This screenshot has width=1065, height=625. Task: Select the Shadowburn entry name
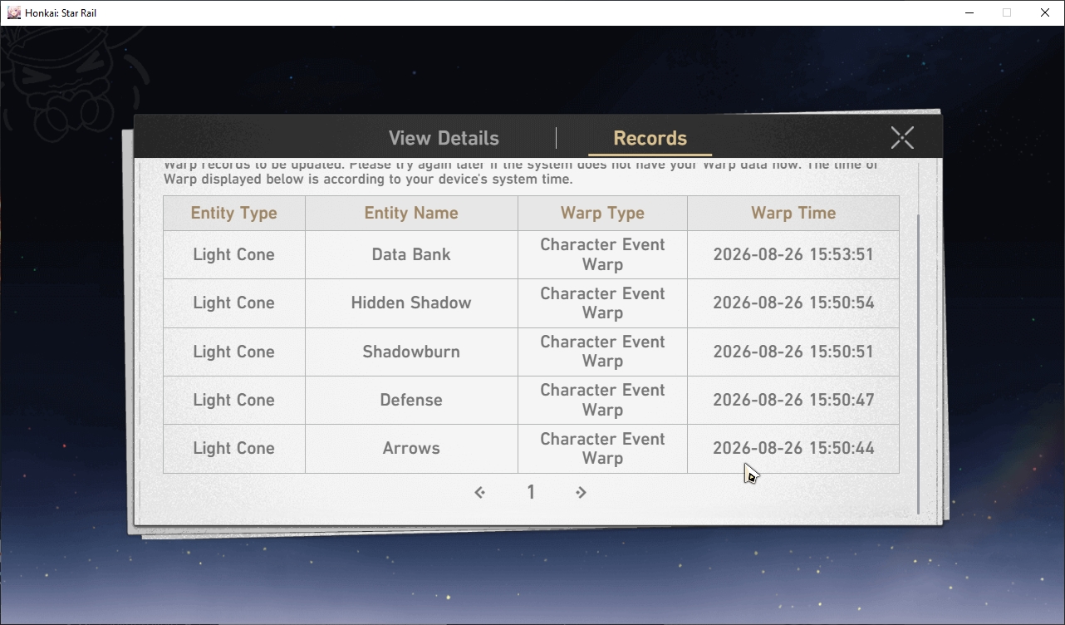tap(411, 352)
